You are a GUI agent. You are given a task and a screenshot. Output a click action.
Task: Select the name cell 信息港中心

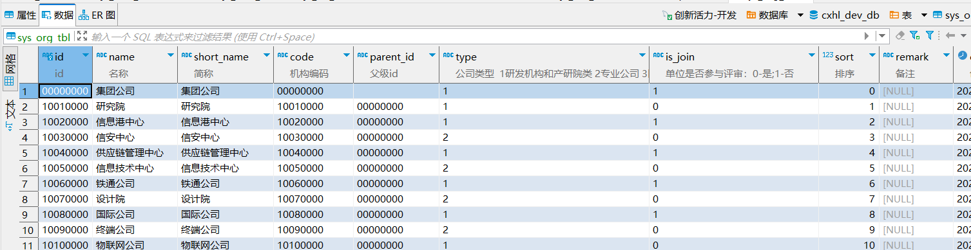pyautogui.click(x=135, y=122)
